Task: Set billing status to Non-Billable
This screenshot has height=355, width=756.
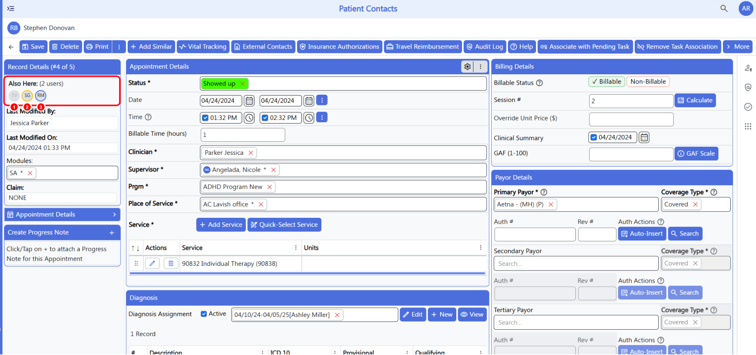Action: pyautogui.click(x=648, y=82)
